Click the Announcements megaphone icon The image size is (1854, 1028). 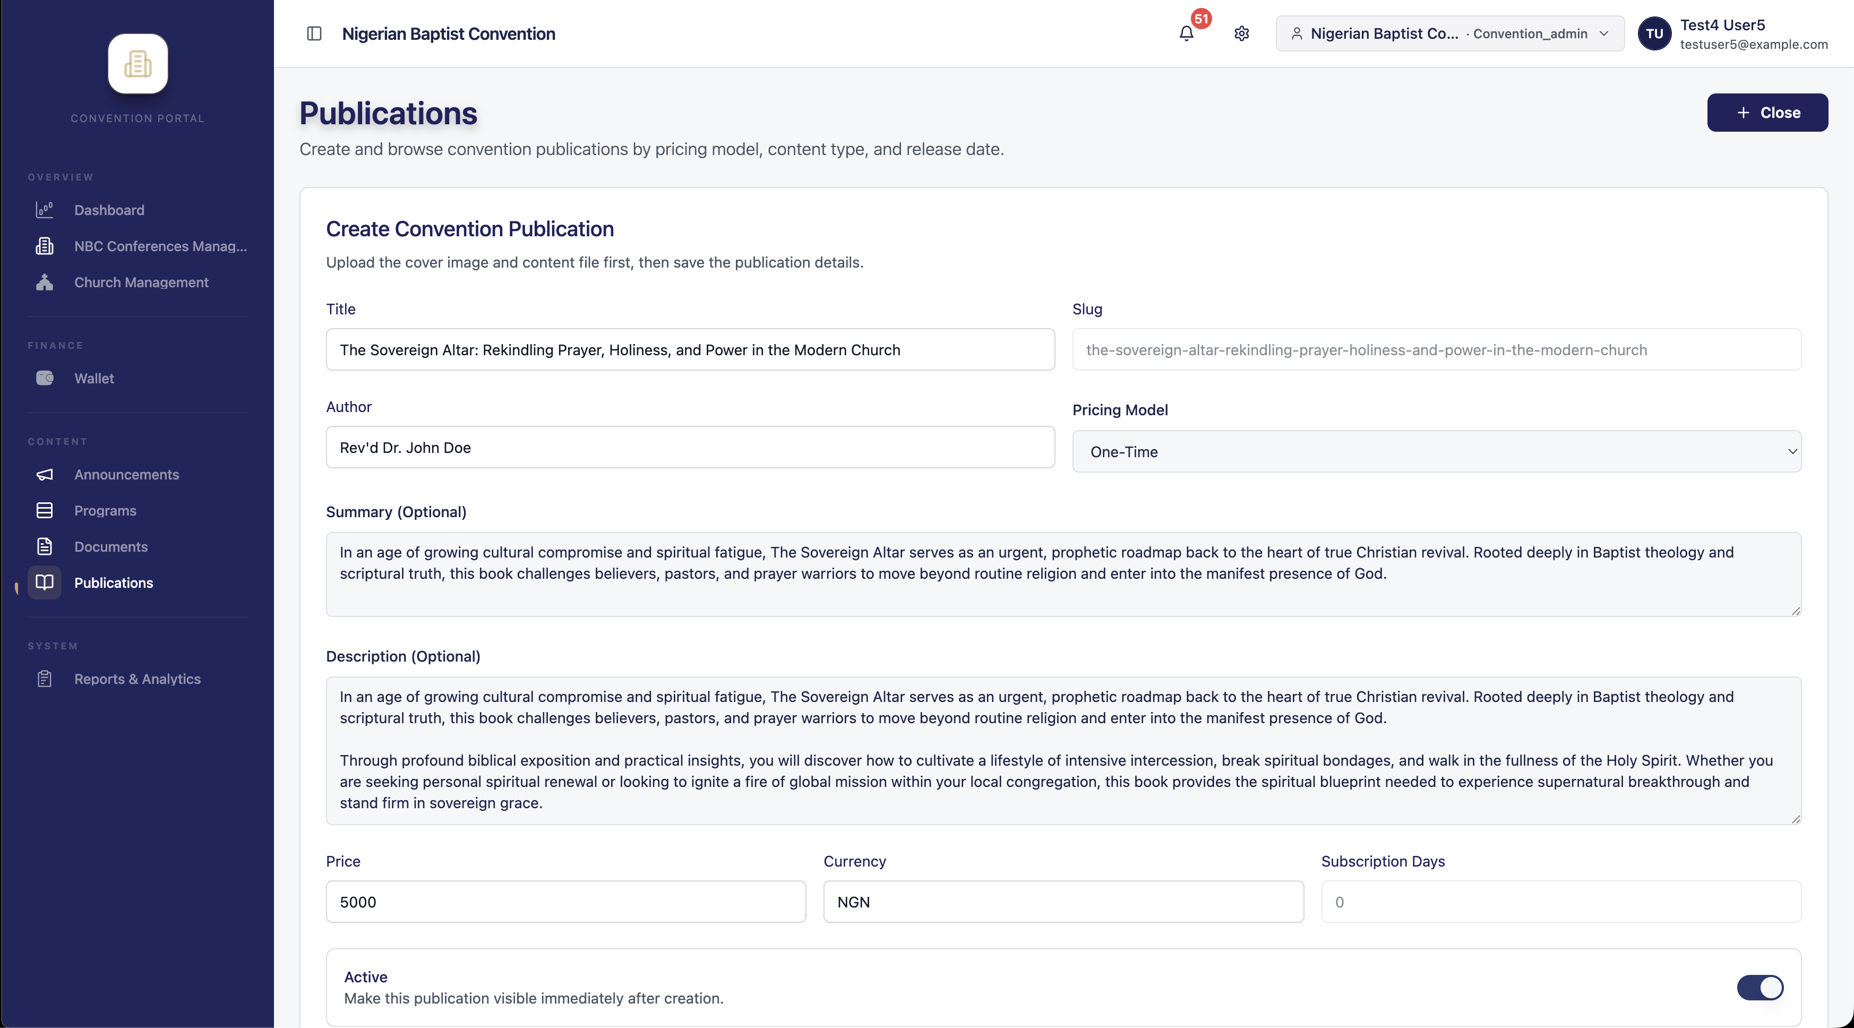[45, 474]
